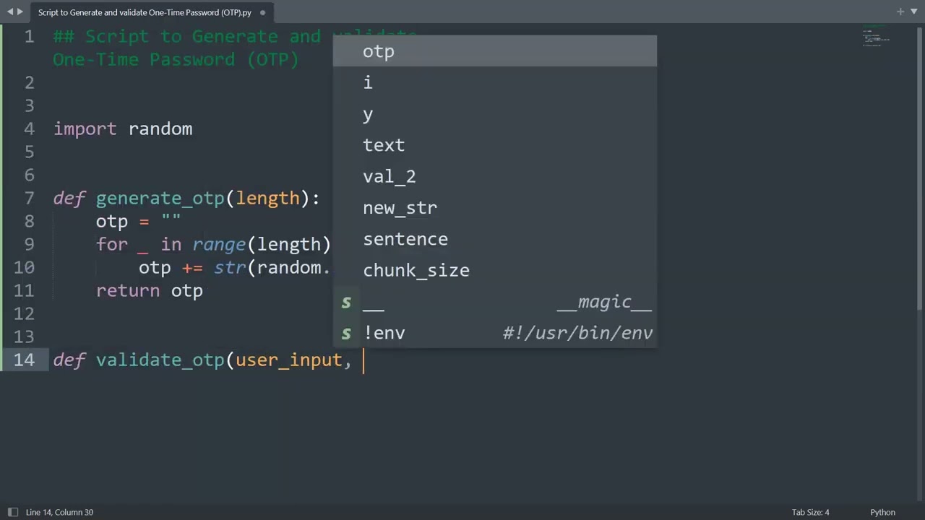
Task: Choose the 'new_str' autocomplete suggestion
Action: 494,208
